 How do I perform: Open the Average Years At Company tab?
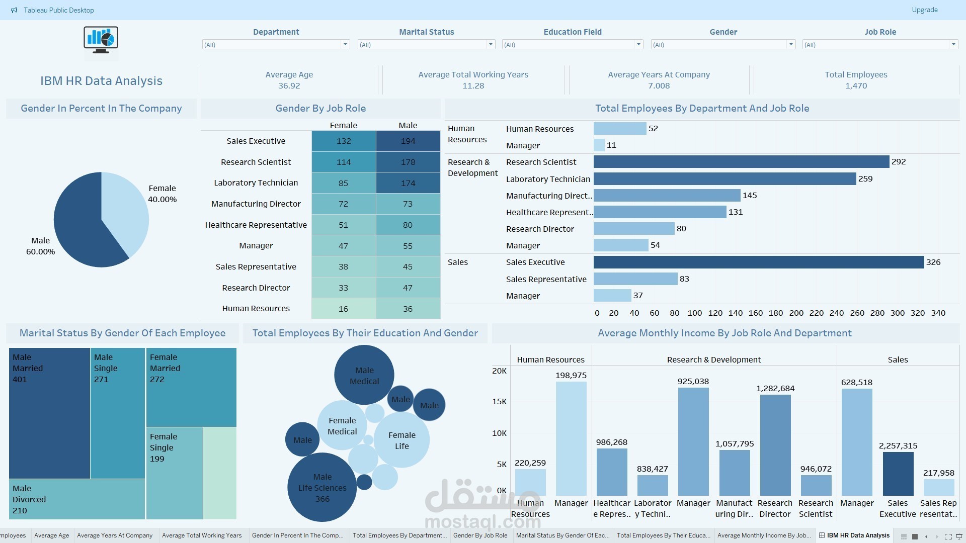pos(115,535)
